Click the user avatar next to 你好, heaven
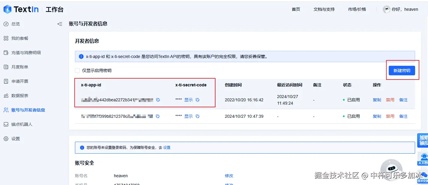The width and height of the screenshot is (428, 185). 387,9
